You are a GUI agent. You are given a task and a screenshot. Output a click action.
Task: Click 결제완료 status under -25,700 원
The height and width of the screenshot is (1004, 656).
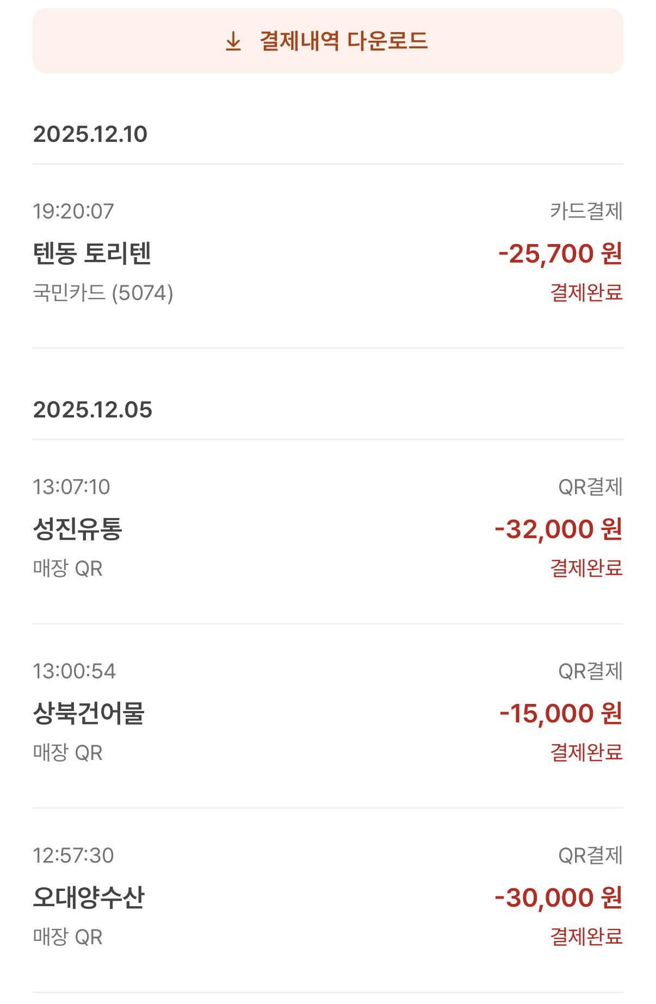pyautogui.click(x=586, y=293)
